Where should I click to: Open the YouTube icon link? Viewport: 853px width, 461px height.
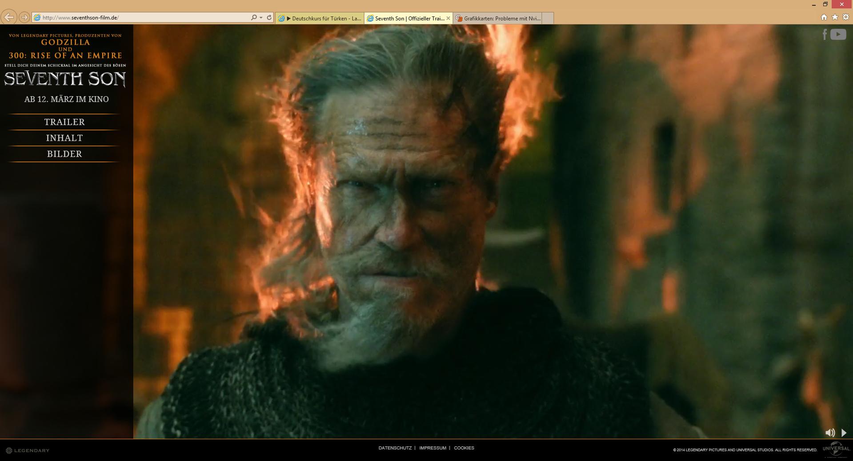pos(838,34)
